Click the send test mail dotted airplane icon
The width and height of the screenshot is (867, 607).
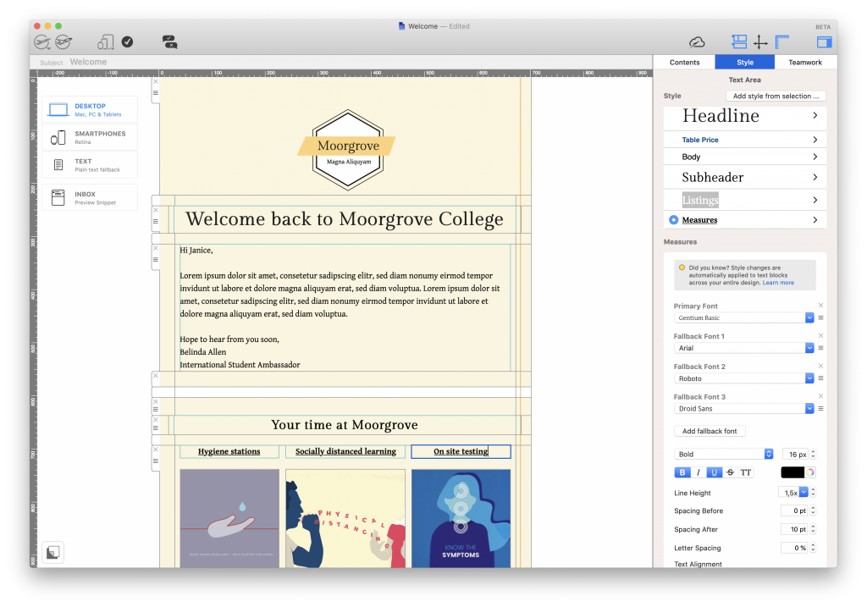point(64,42)
